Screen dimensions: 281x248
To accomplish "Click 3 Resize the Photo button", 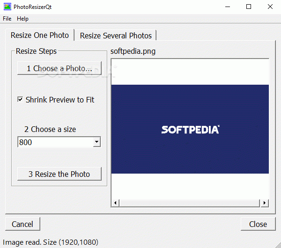I will 59,174.
